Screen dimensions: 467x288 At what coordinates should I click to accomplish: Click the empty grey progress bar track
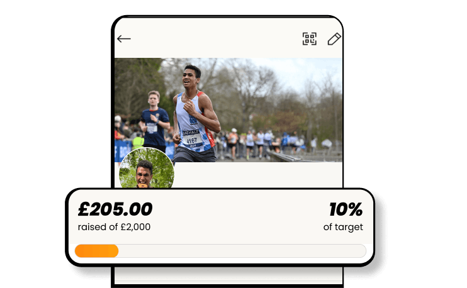tap(242, 251)
